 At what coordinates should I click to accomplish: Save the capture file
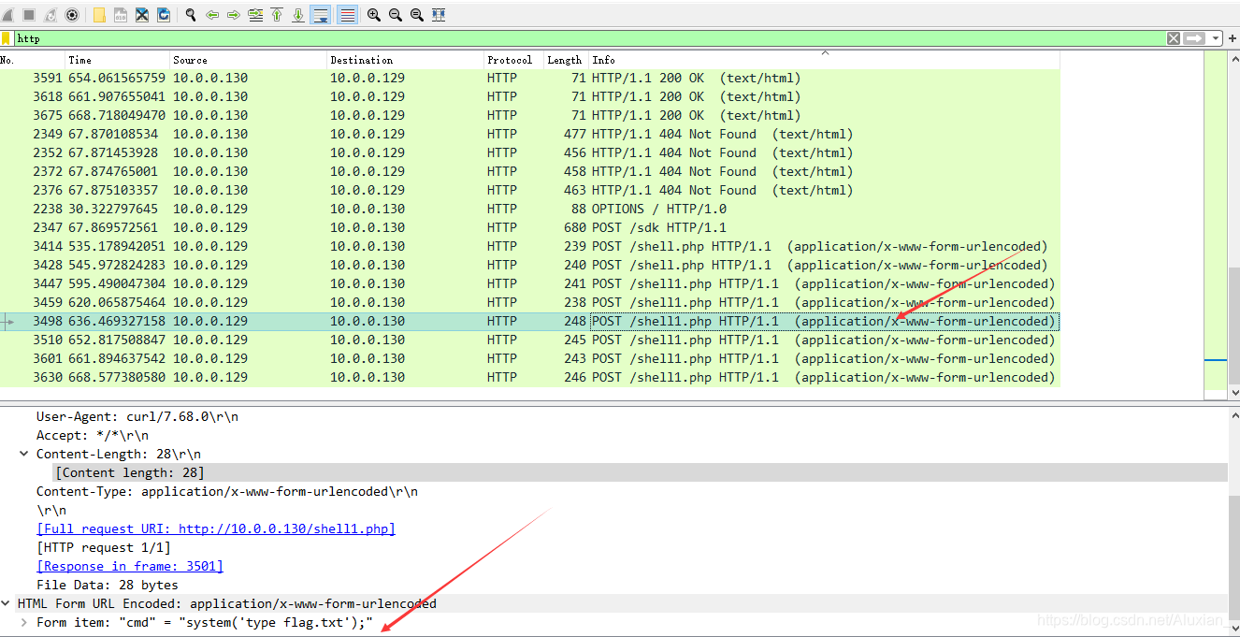(x=121, y=15)
